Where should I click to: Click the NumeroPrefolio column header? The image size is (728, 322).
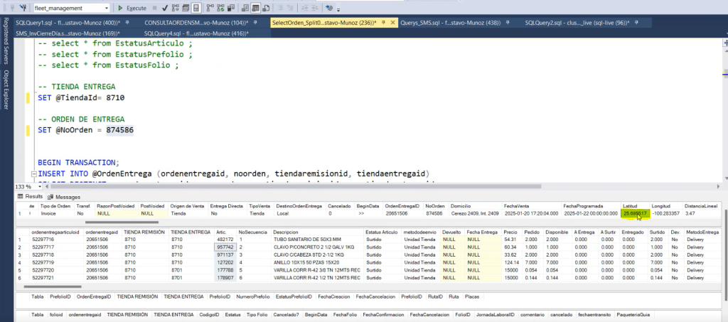pyautogui.click(x=252, y=296)
